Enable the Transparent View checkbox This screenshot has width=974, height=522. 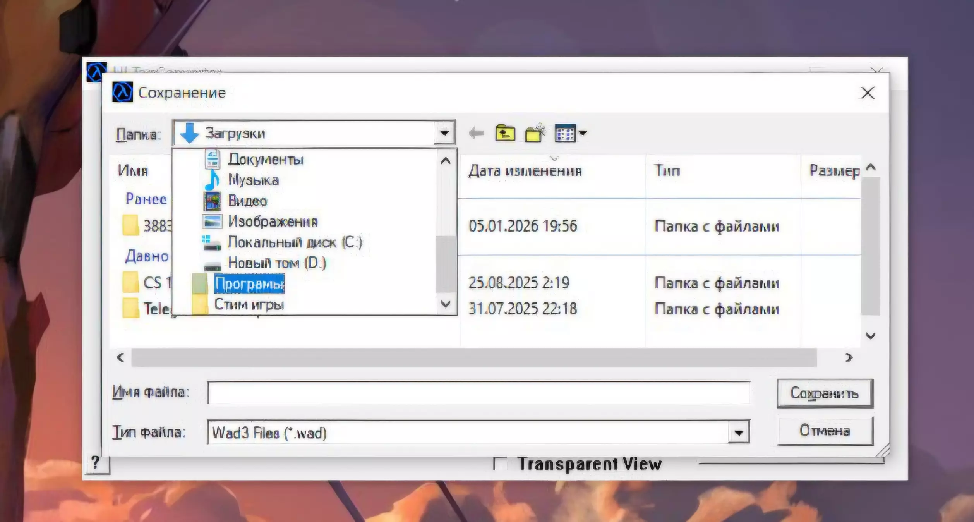[500, 464]
